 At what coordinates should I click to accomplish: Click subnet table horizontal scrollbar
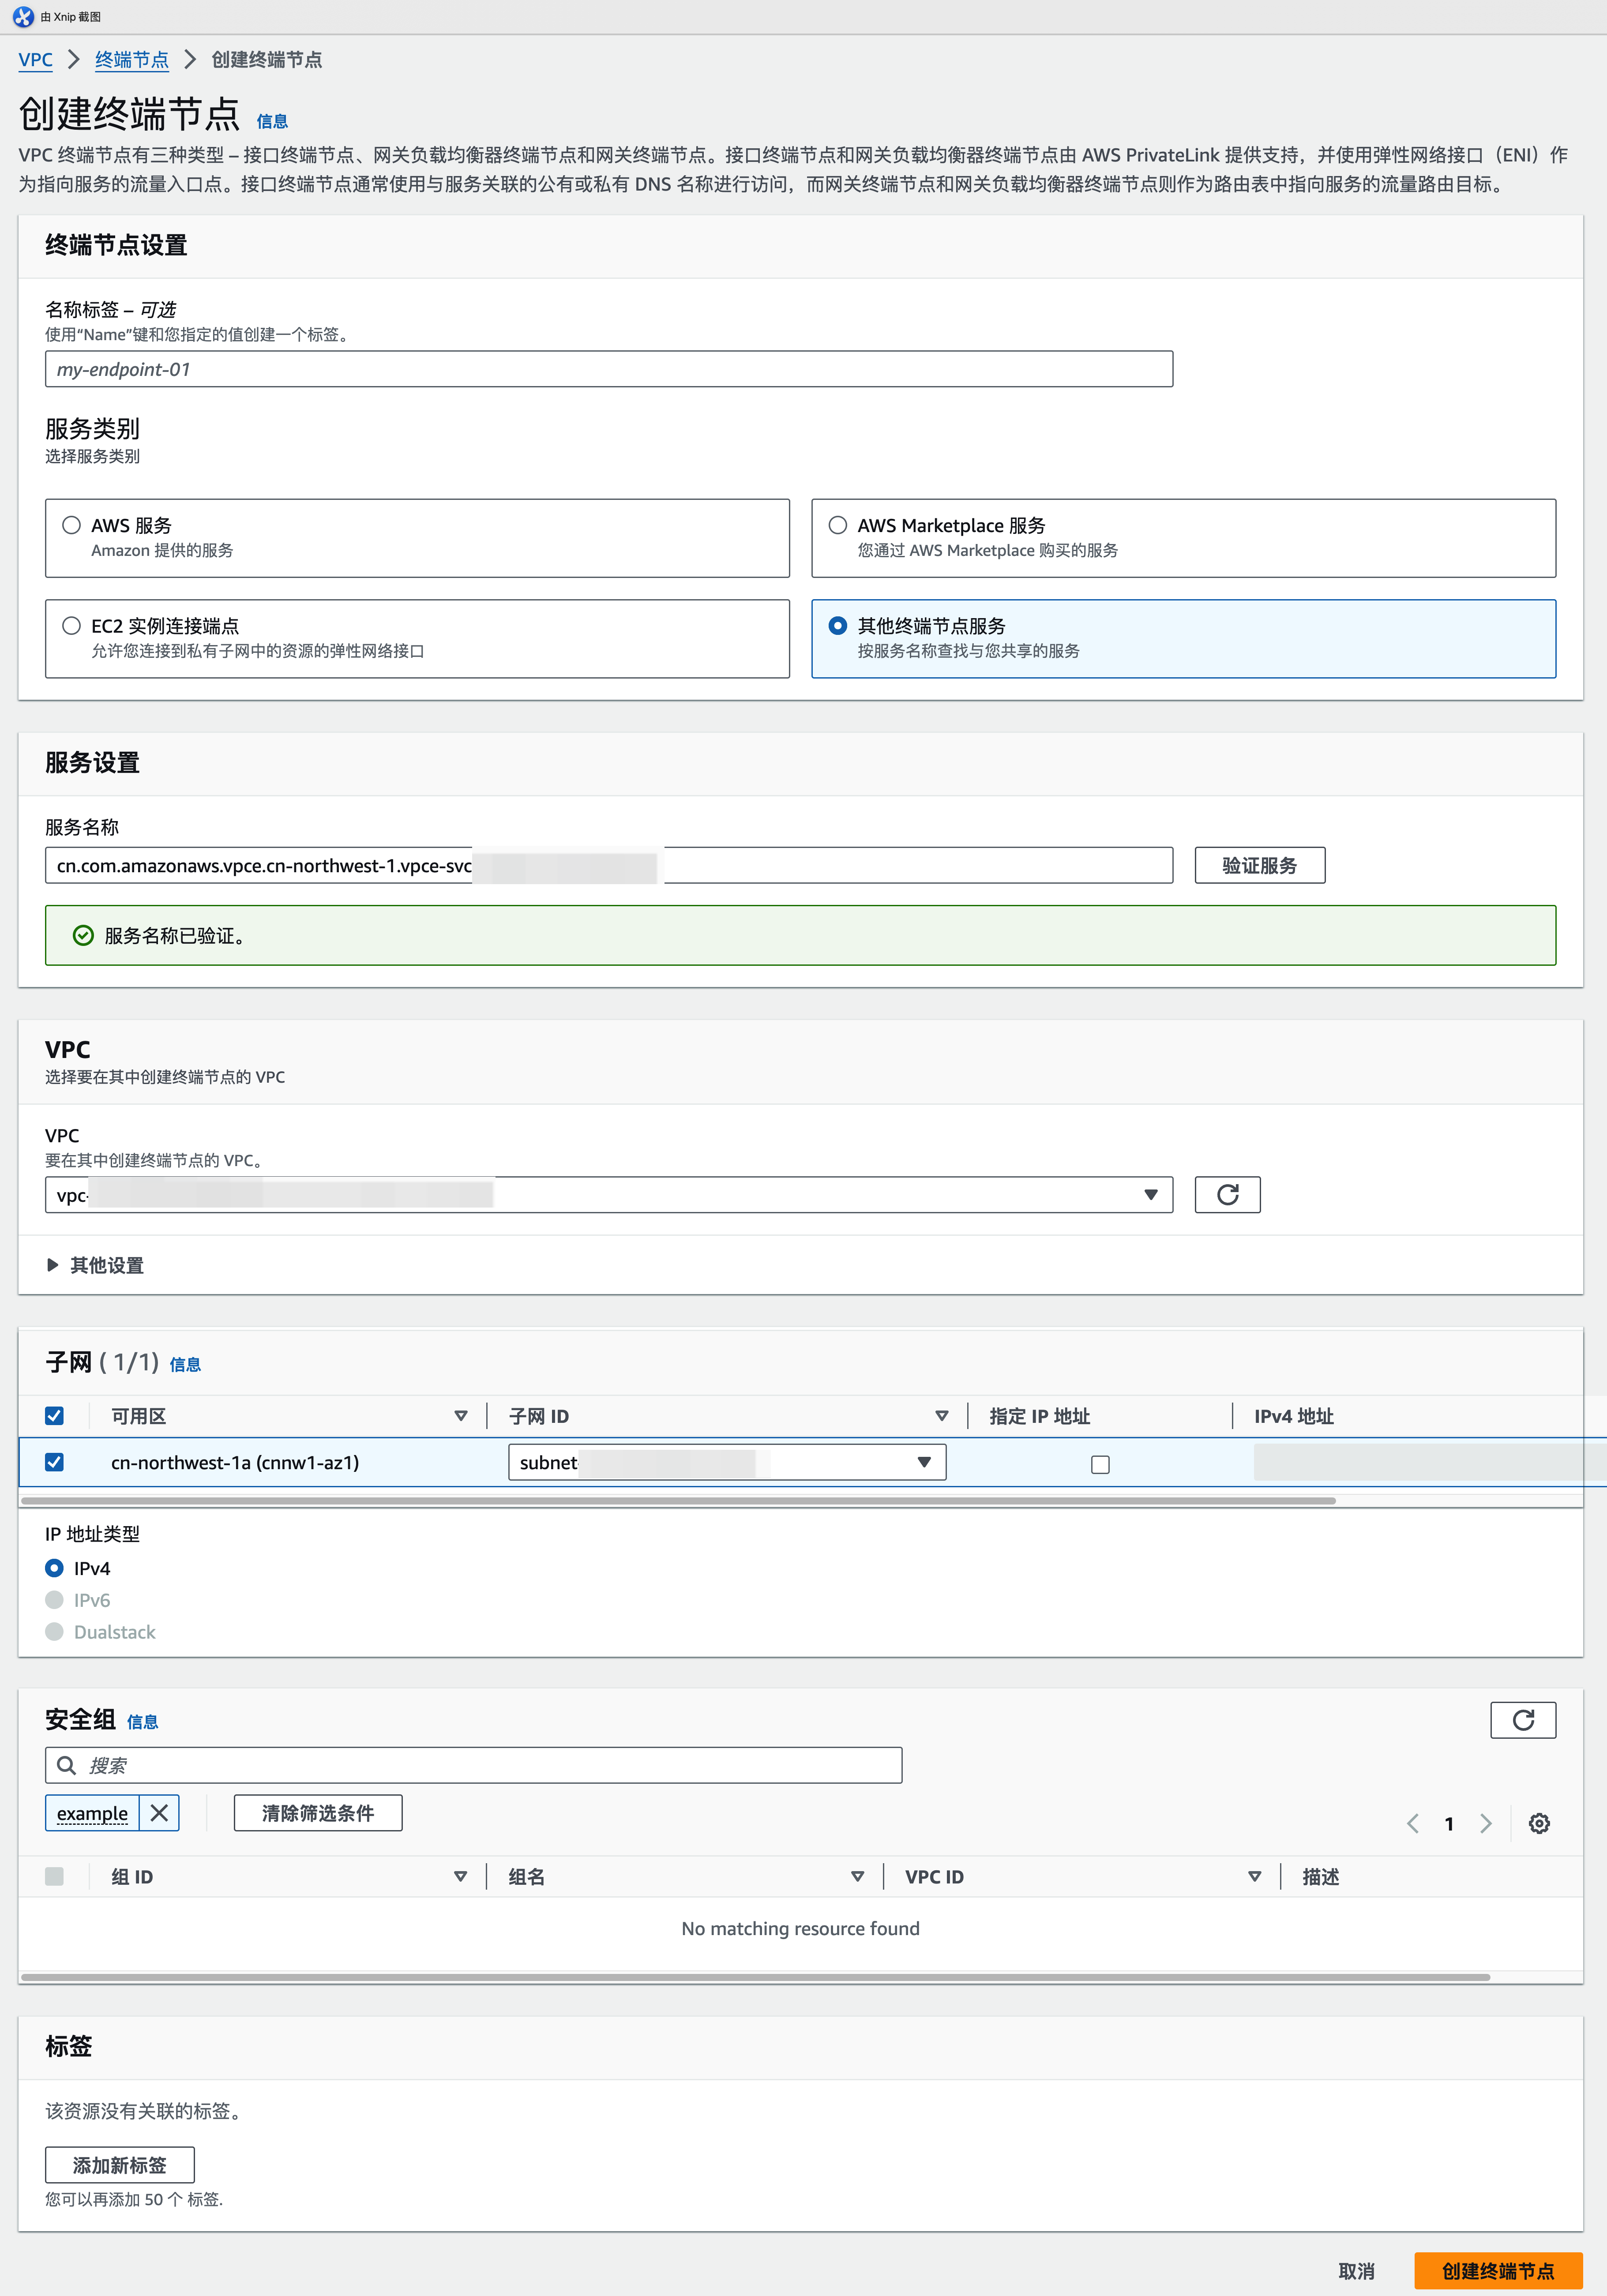pos(678,1500)
